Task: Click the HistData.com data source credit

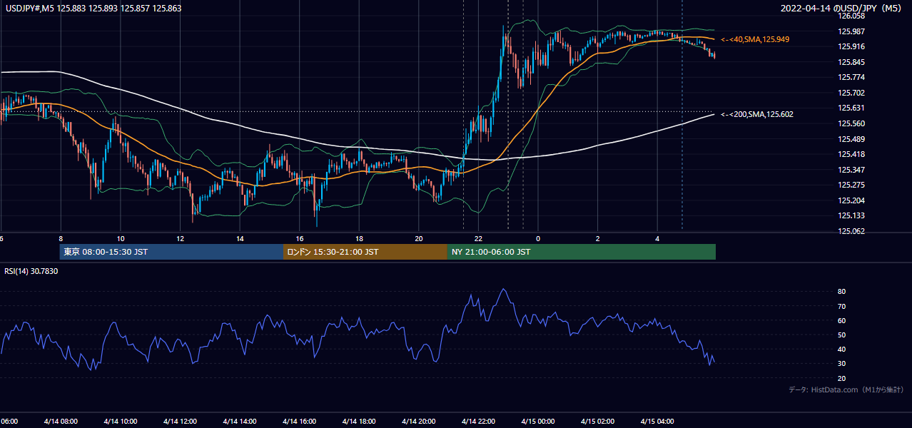Action: 846,389
